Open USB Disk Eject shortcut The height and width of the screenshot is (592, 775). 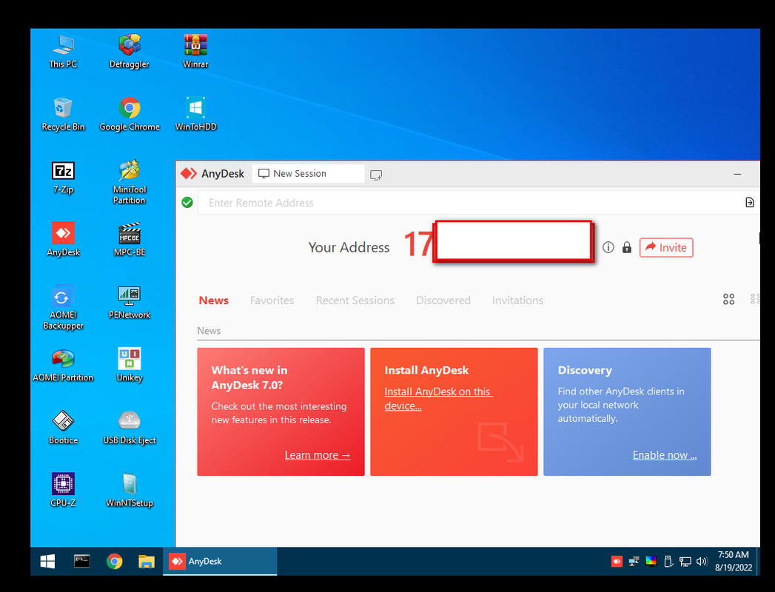coord(130,428)
